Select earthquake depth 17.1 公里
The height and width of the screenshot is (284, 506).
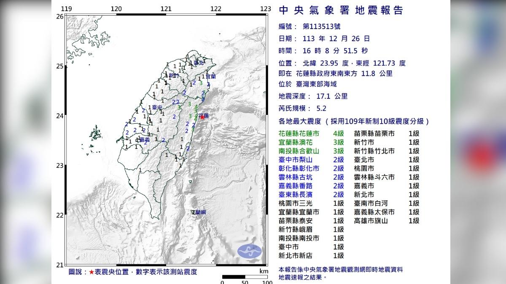click(313, 96)
